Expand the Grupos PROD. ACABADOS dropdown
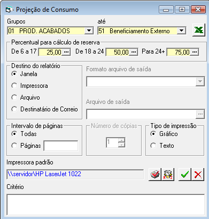The width and height of the screenshot is (209, 219). pyautogui.click(x=89, y=31)
